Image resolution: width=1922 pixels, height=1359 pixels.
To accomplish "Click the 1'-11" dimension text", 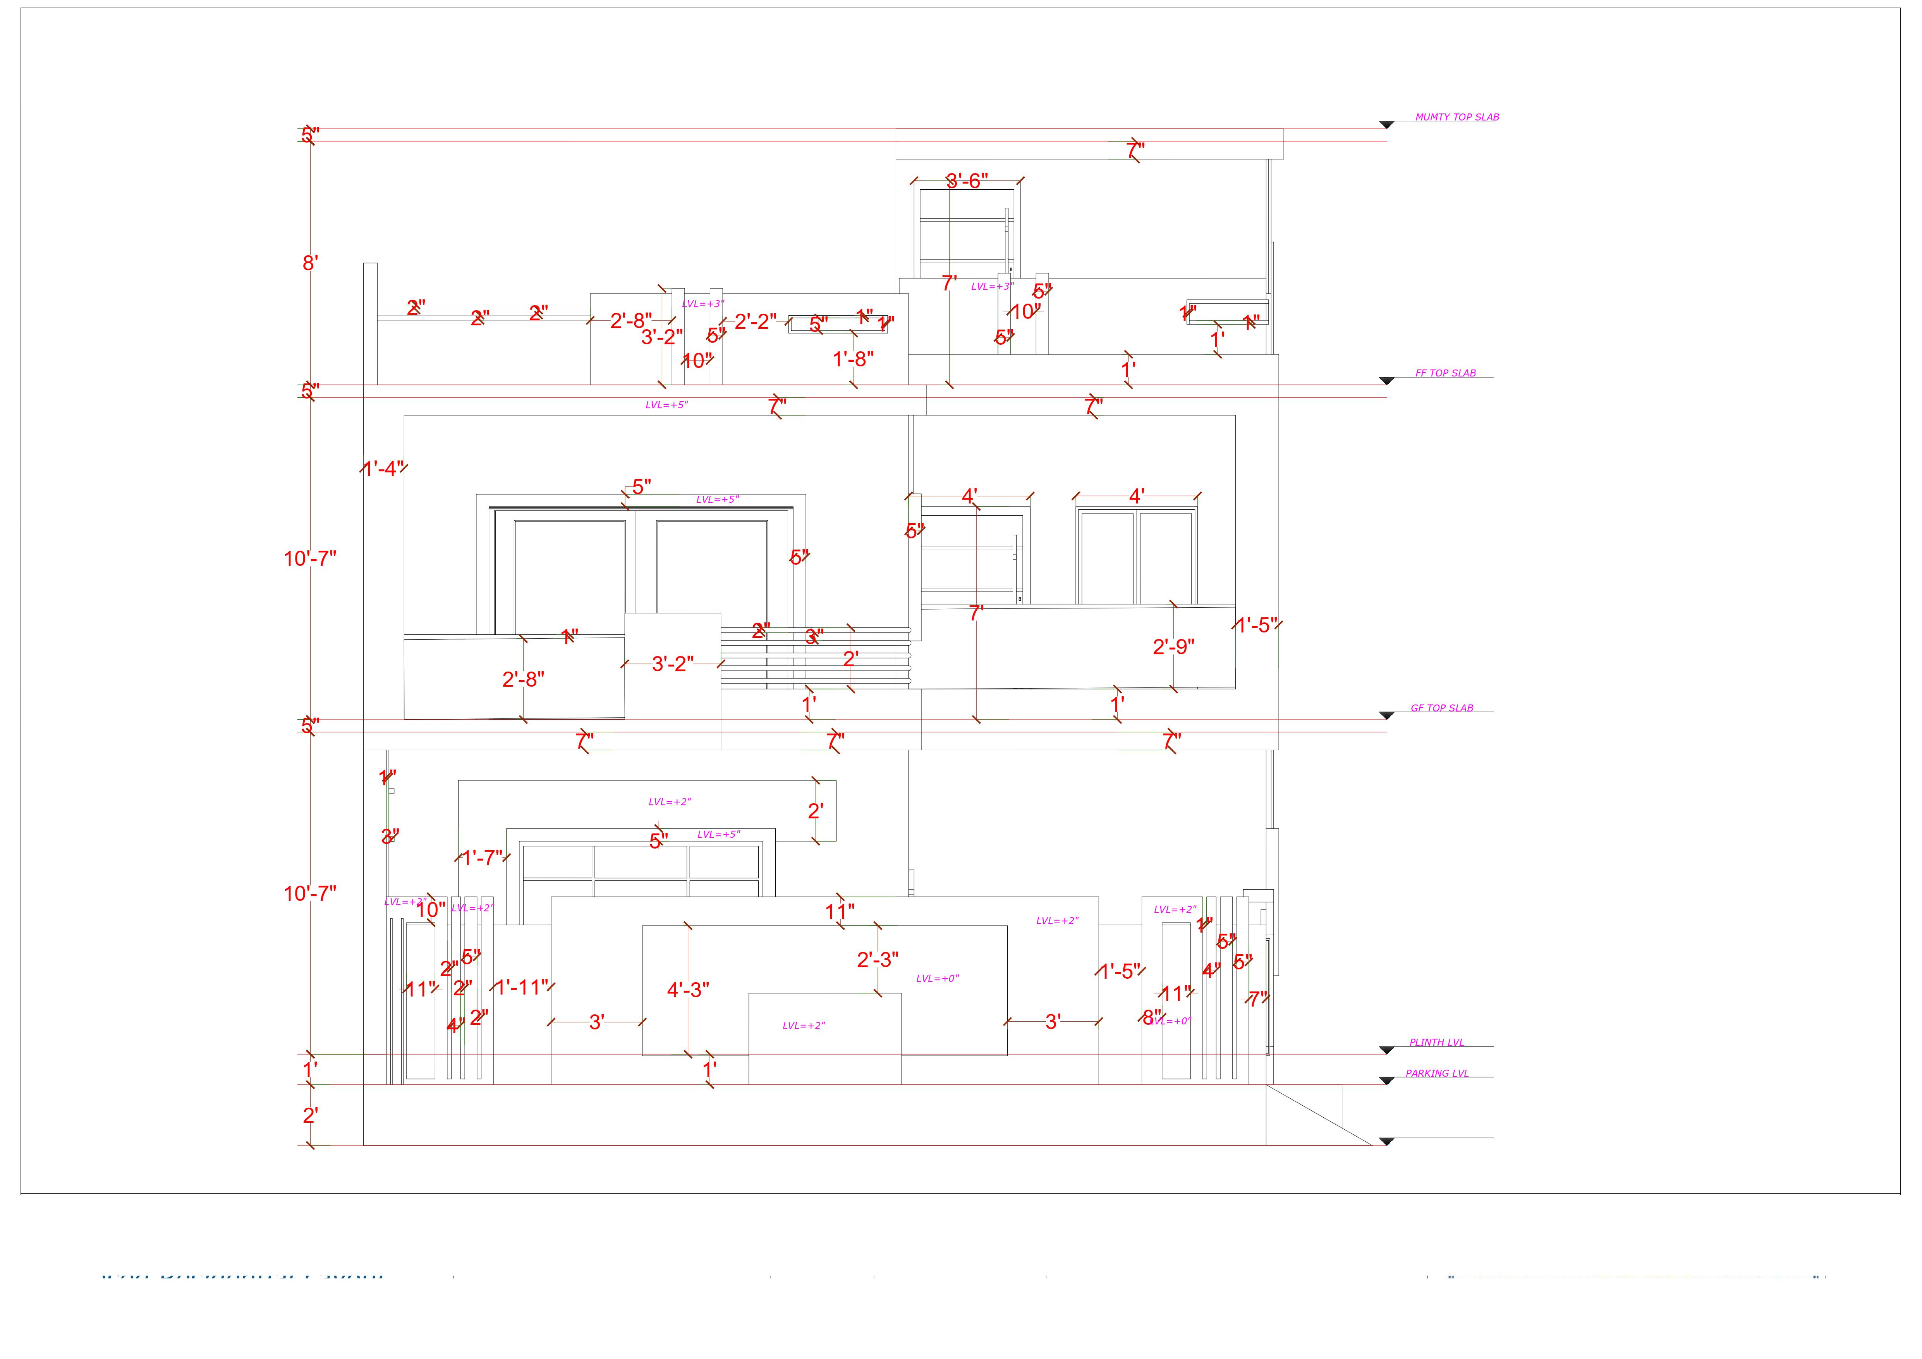I will [x=521, y=988].
